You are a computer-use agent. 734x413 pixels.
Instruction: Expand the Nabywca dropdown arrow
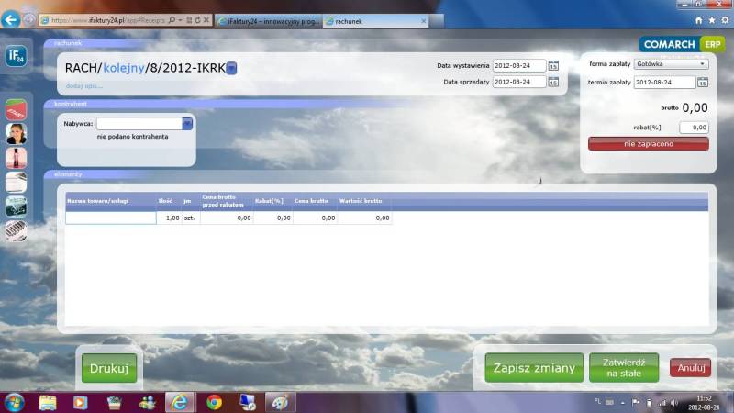187,123
